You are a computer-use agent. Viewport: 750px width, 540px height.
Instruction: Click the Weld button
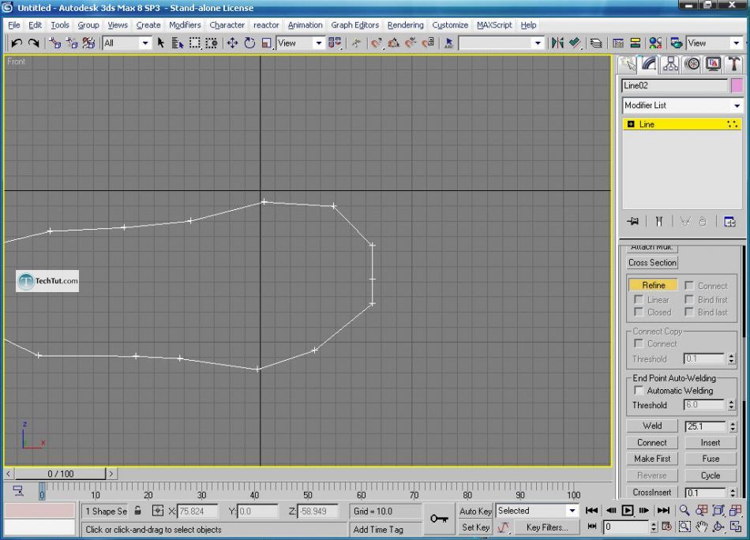[x=652, y=426]
